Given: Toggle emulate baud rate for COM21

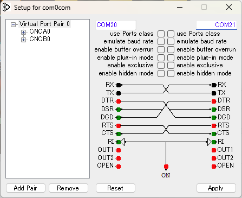Looking at the screenshot, I should tap(171, 42).
